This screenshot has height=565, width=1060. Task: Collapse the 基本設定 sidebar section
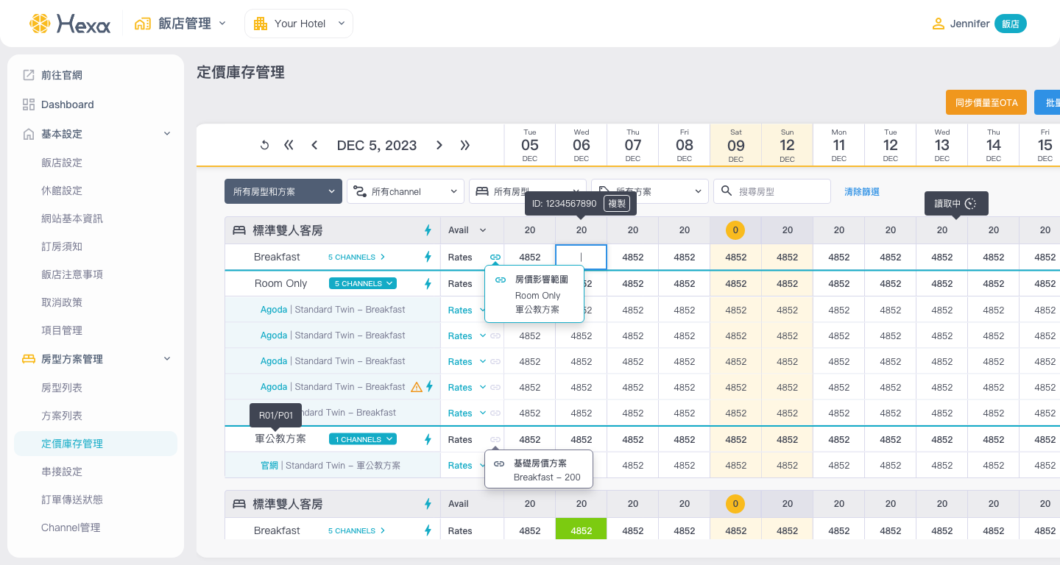point(167,134)
